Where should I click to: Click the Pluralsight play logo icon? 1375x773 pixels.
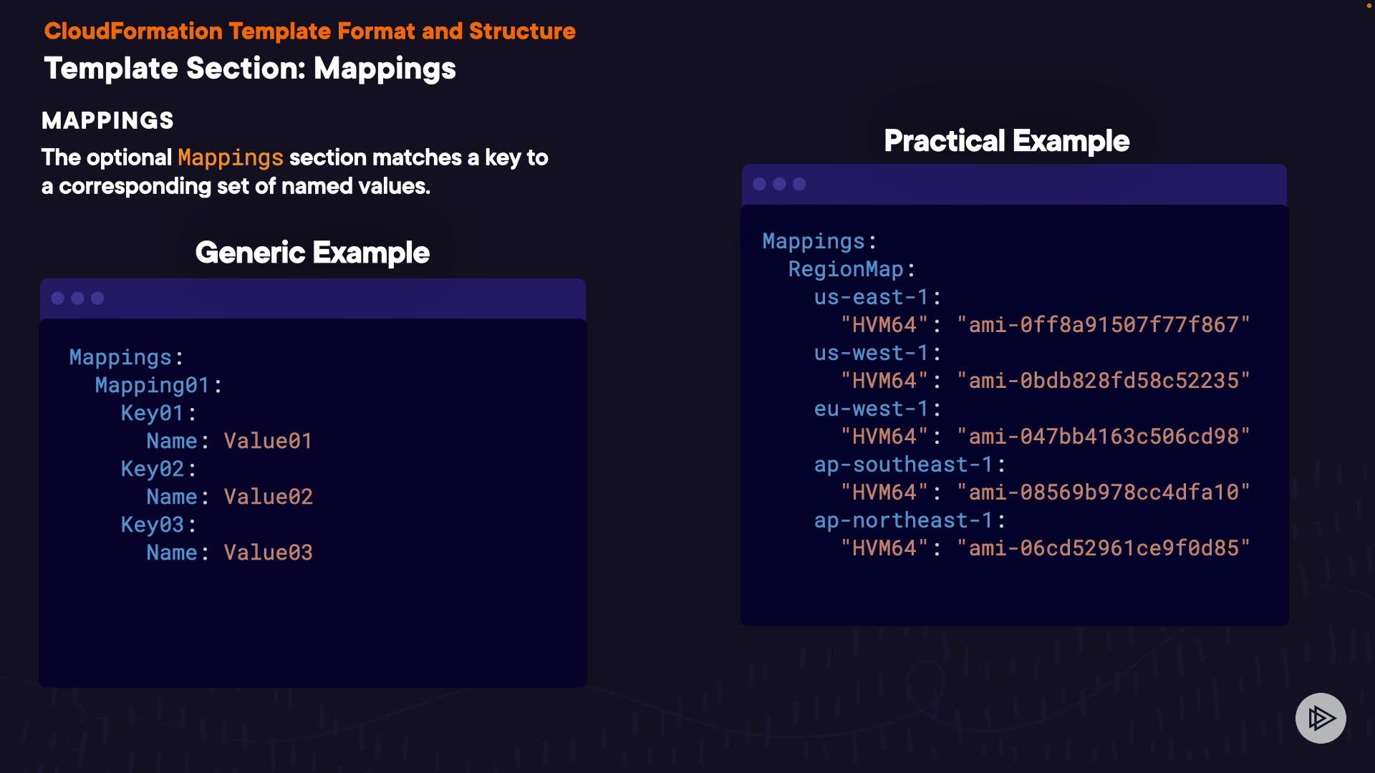tap(1321, 718)
